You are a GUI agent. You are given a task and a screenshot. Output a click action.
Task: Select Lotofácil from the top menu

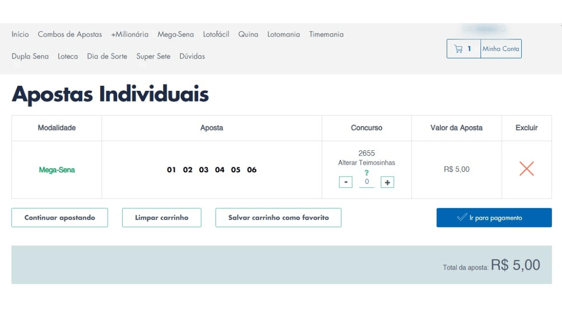(216, 34)
